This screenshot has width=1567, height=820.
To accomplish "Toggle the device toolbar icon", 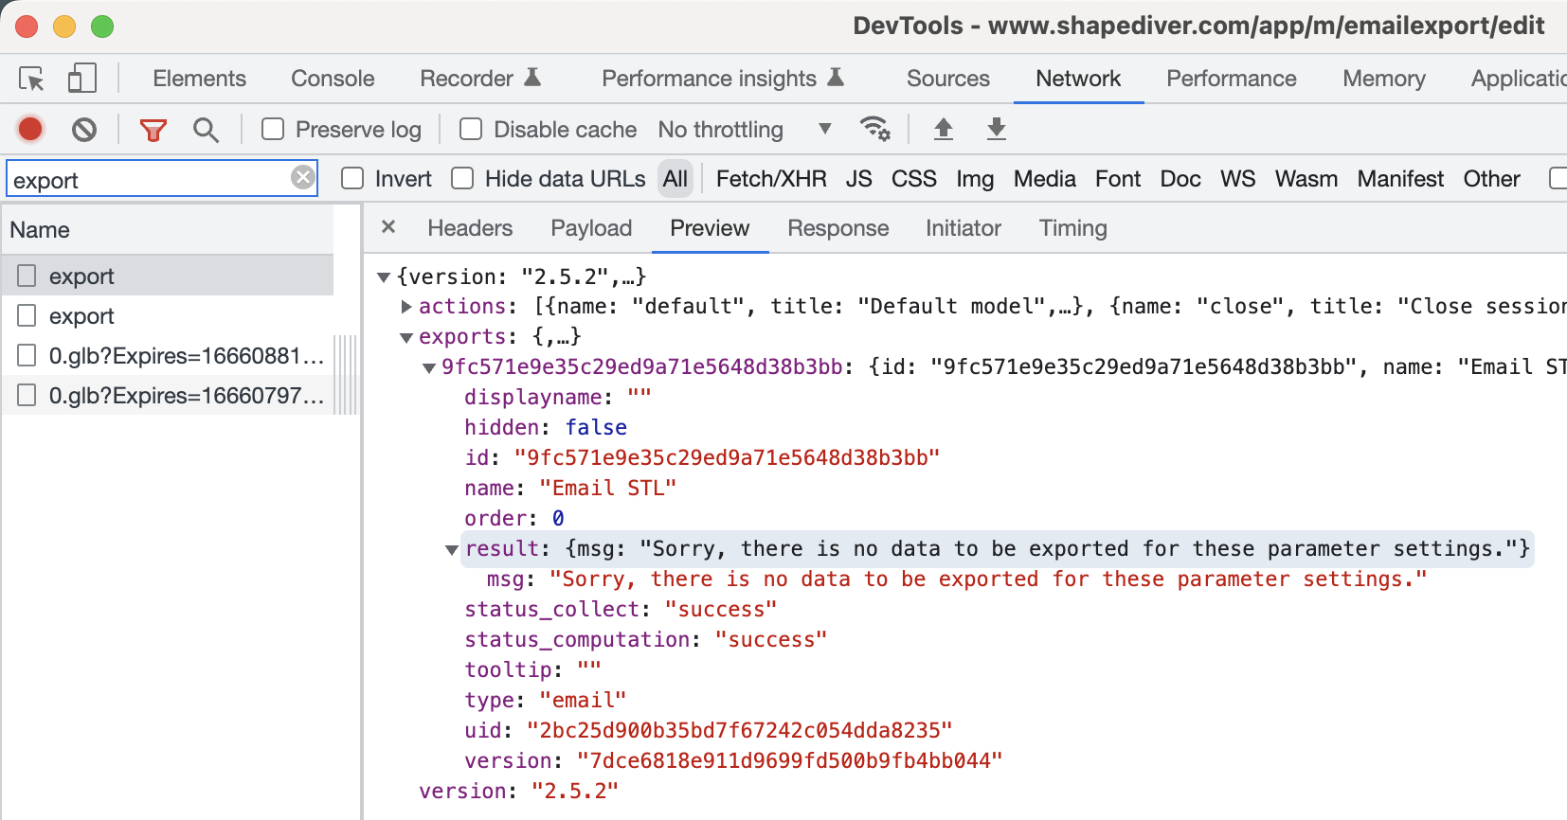I will pyautogui.click(x=82, y=79).
